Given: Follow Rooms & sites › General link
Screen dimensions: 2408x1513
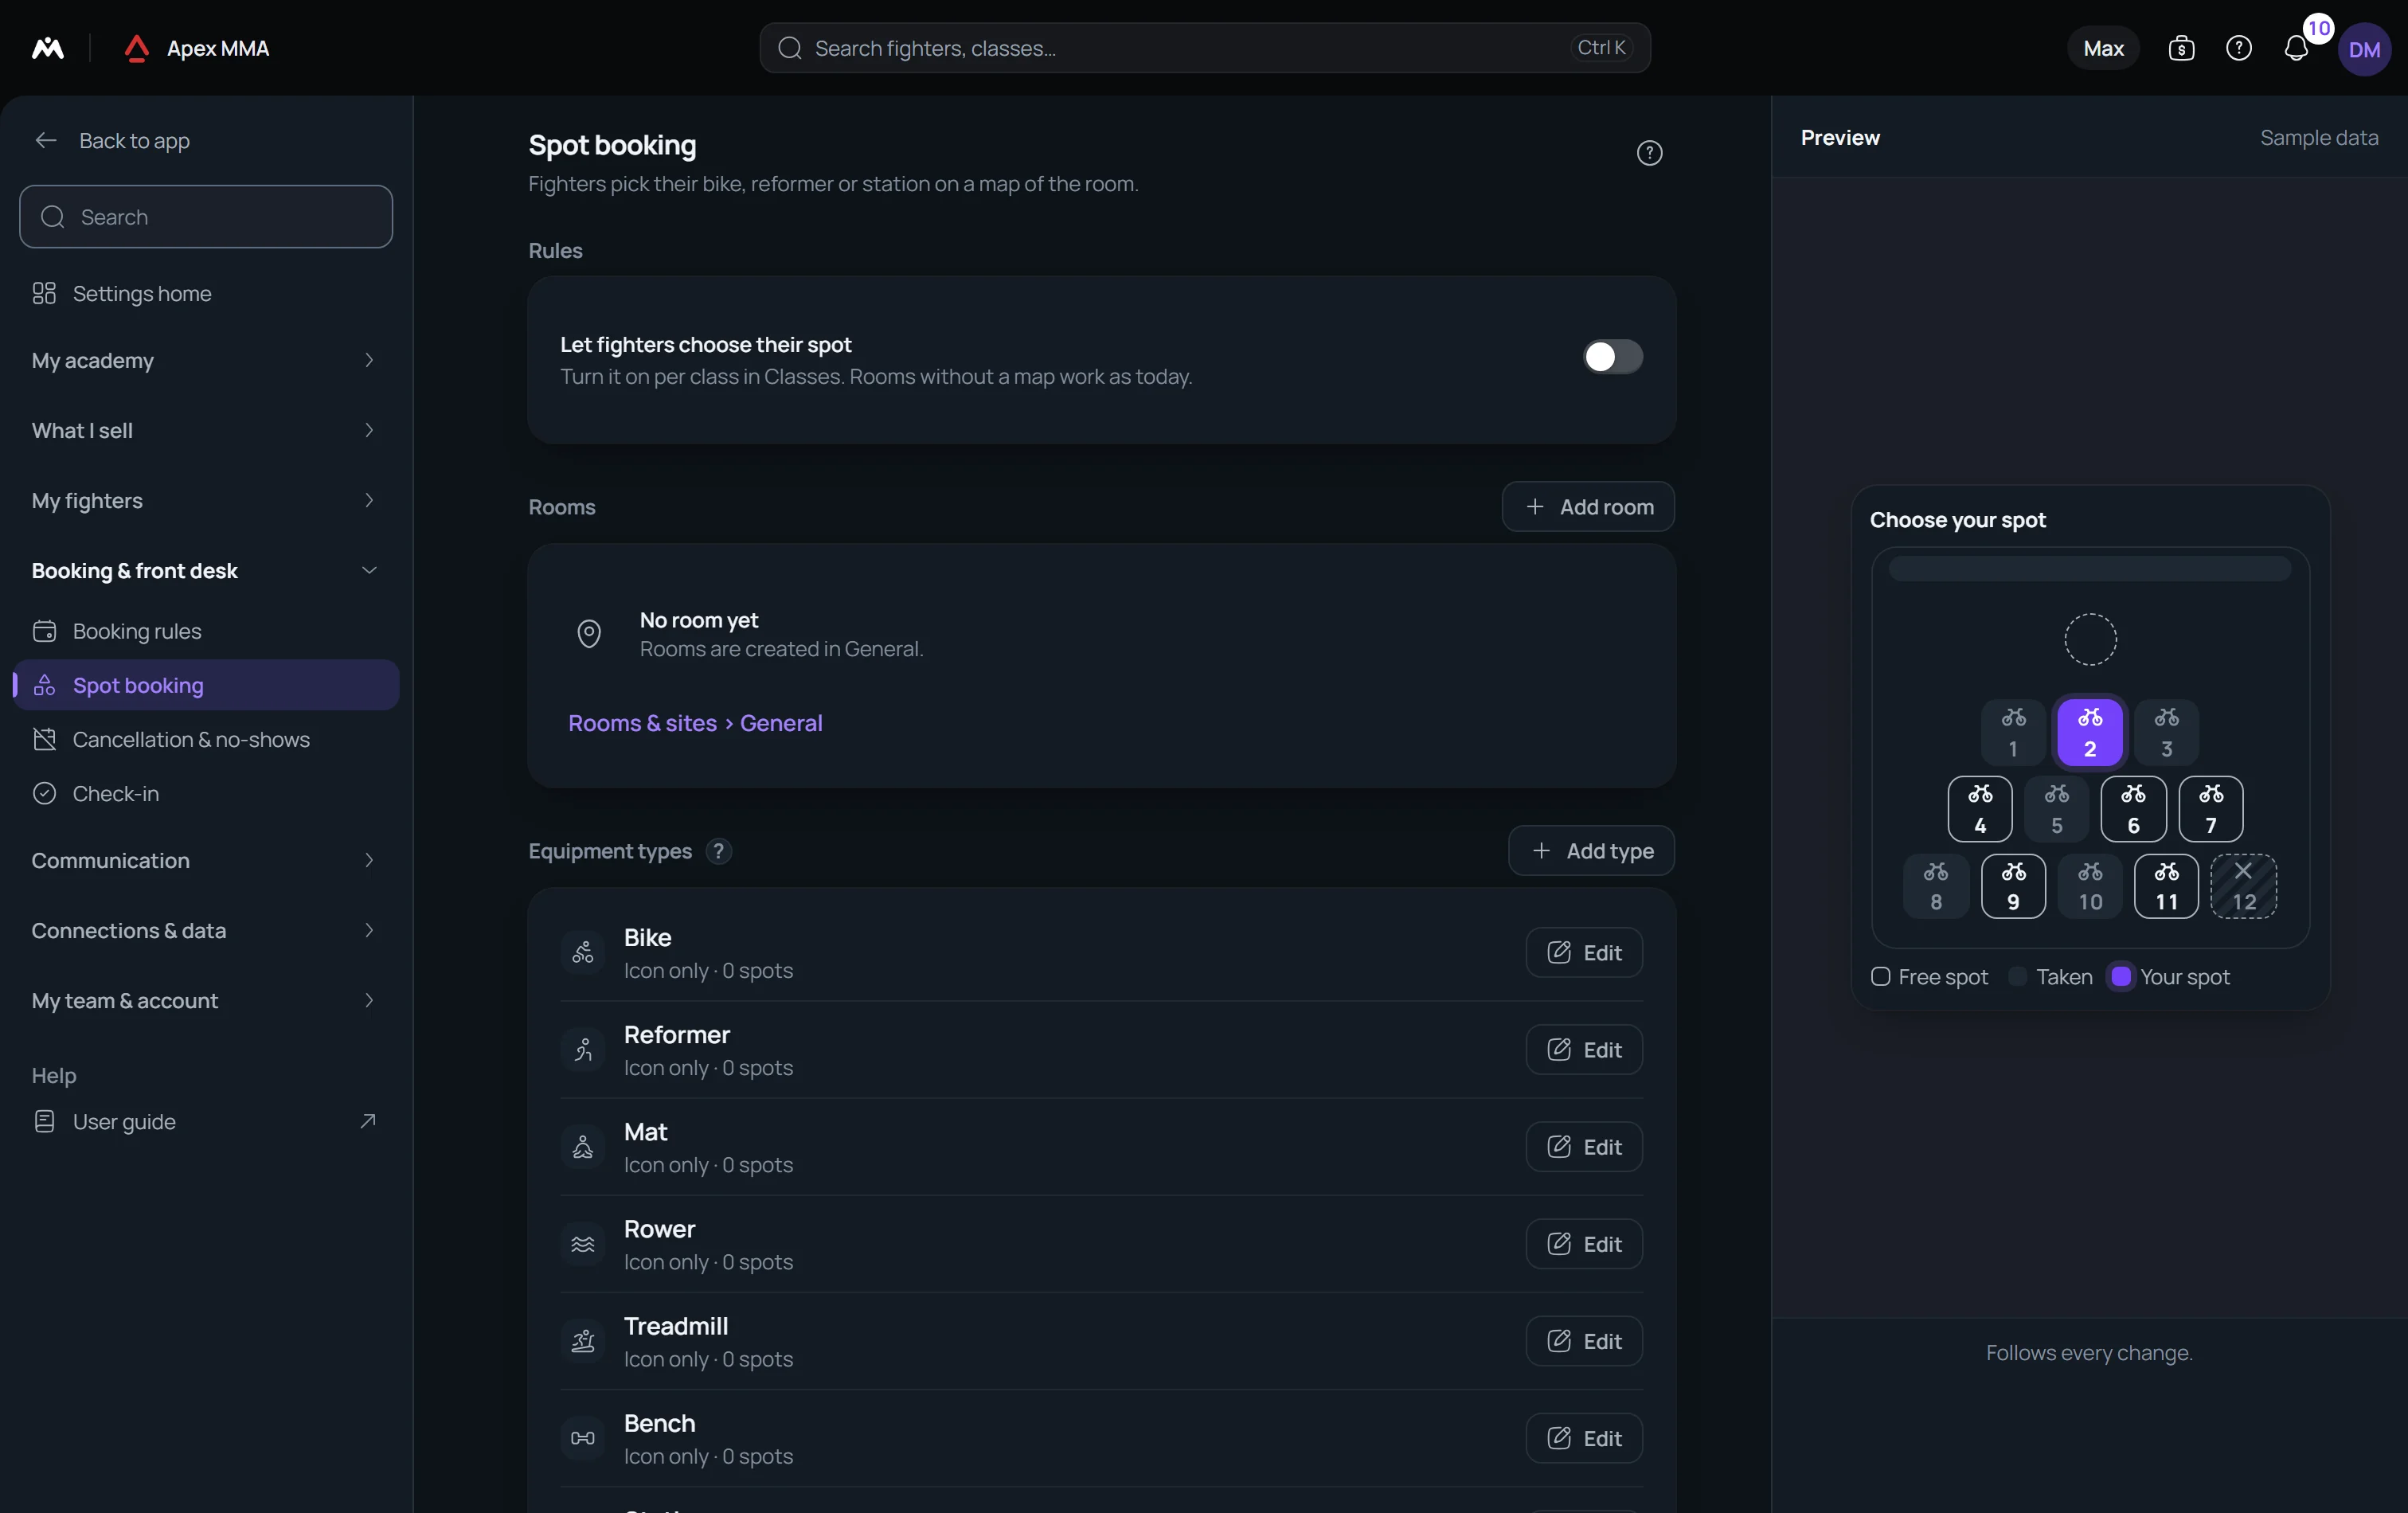Looking at the screenshot, I should click(x=695, y=723).
